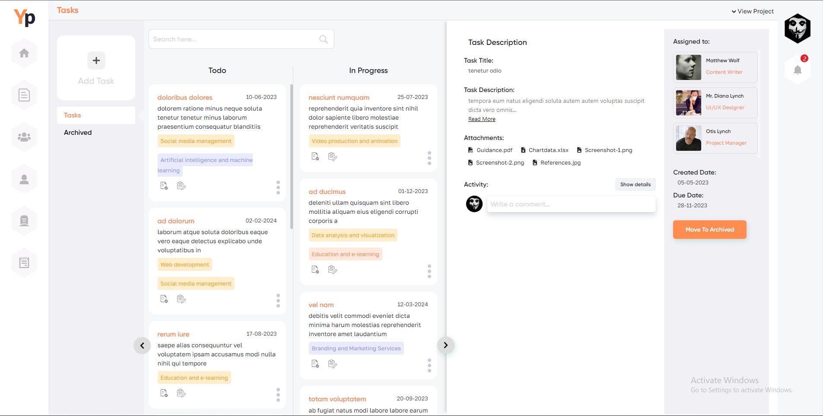Screen dimensions: 823x416
Task: Open three-dot menu on 'ad dolorum' card
Action: (278, 301)
